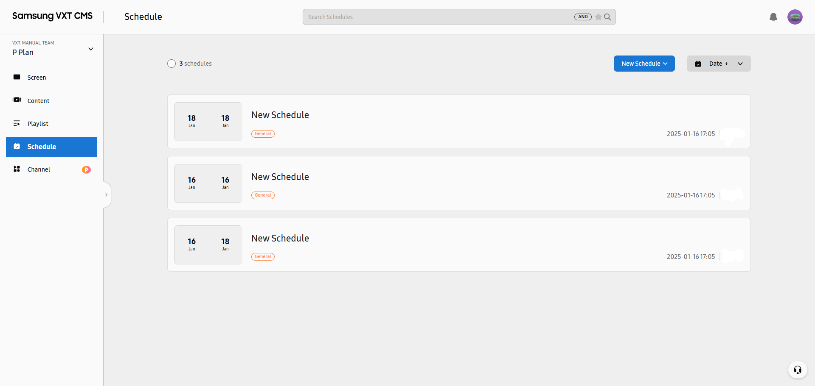Open the user profile avatar

click(x=795, y=17)
